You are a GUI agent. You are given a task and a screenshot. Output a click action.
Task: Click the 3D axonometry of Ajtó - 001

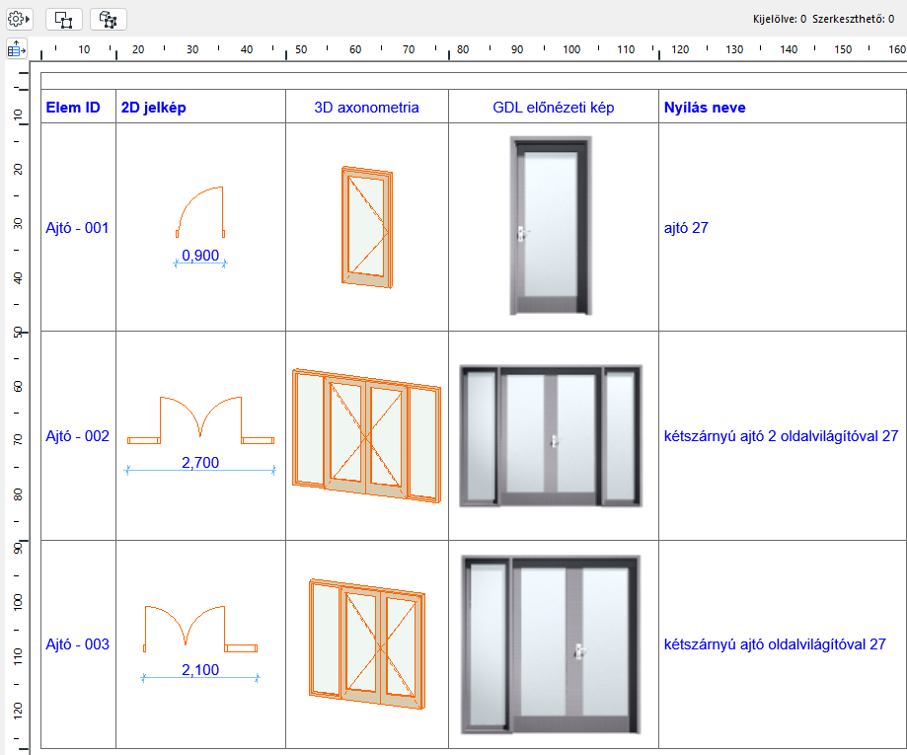(367, 227)
